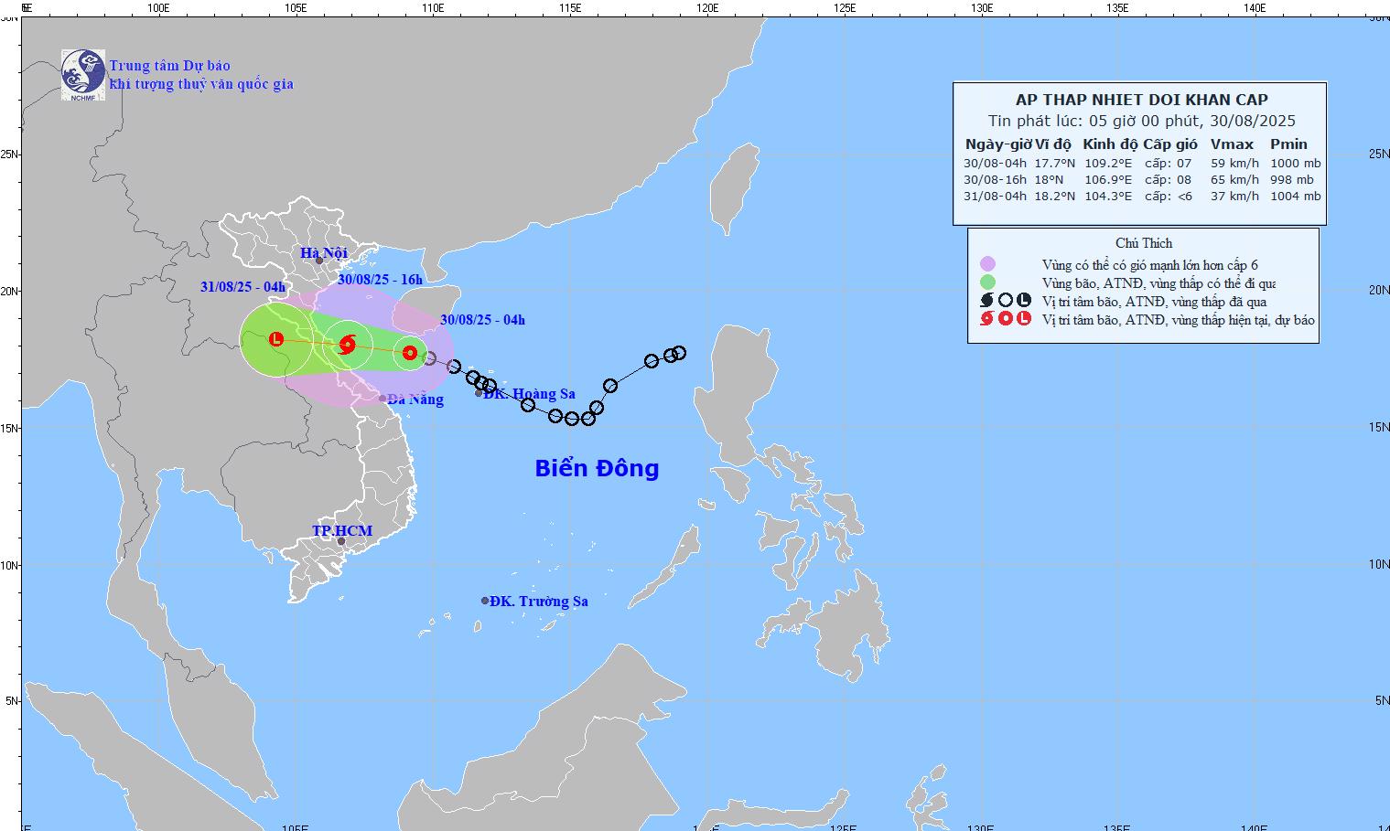This screenshot has width=1390, height=831.
Task: Click the NCHMF logo emblem
Action: point(82,74)
